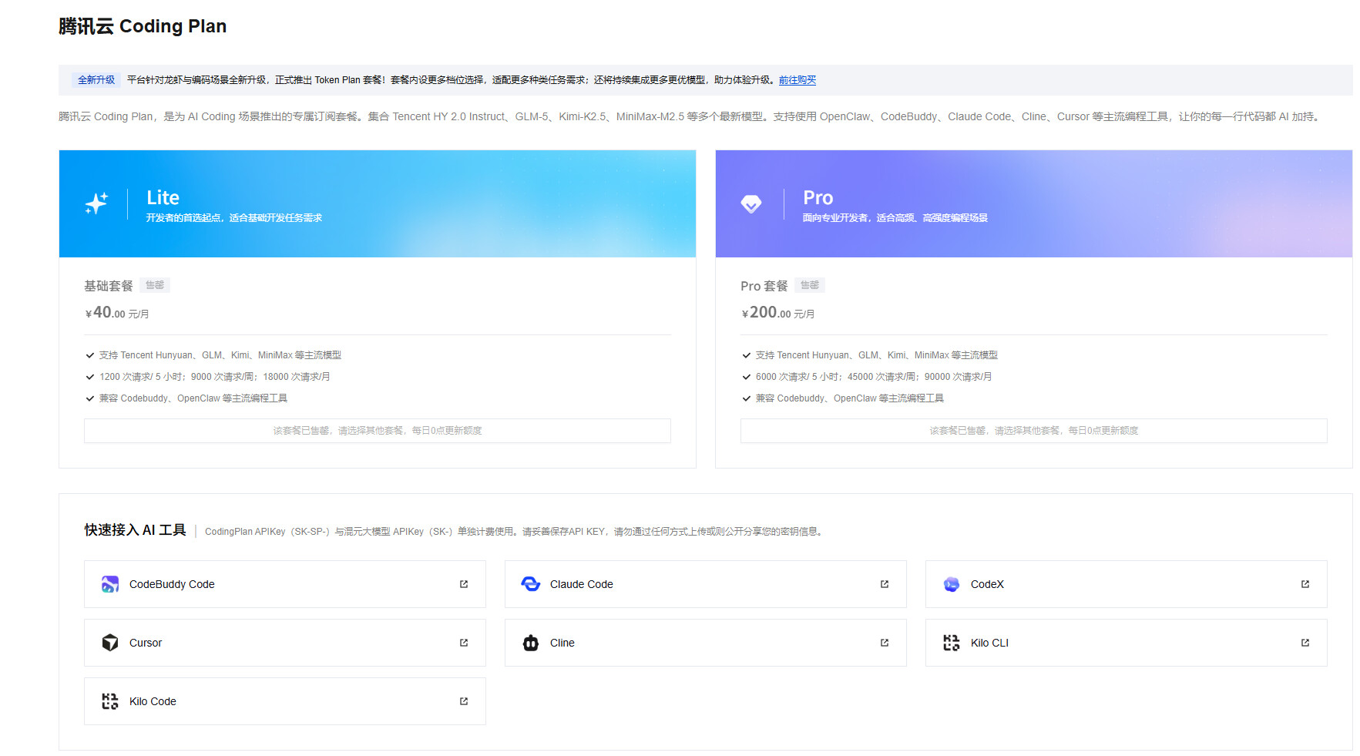Click the CodeBuddy Code label text
This screenshot has height=756, width=1360.
pos(172,584)
